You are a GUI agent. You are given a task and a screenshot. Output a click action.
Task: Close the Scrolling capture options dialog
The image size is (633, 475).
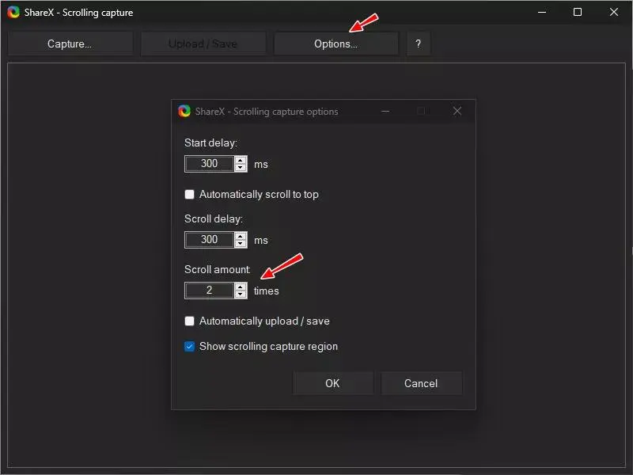(457, 111)
